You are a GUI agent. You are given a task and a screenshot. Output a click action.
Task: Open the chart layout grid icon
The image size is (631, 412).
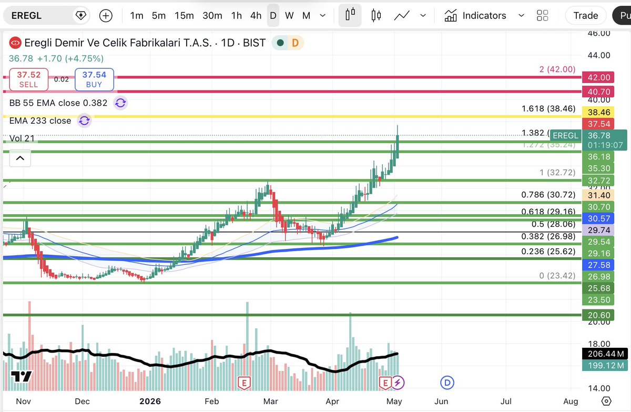pyautogui.click(x=543, y=16)
